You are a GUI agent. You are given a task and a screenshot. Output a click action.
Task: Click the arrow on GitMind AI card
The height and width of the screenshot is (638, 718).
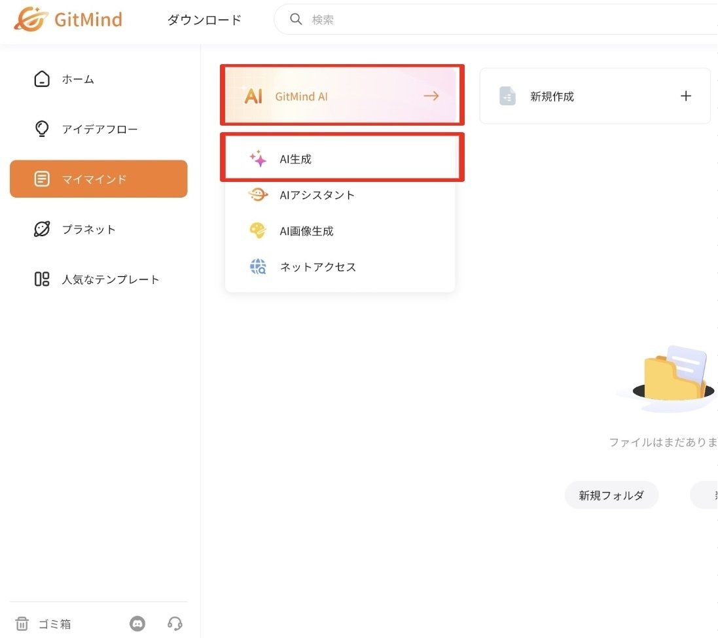pos(431,96)
